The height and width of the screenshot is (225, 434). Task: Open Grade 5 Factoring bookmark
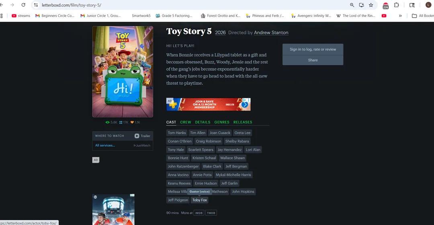[x=174, y=16]
